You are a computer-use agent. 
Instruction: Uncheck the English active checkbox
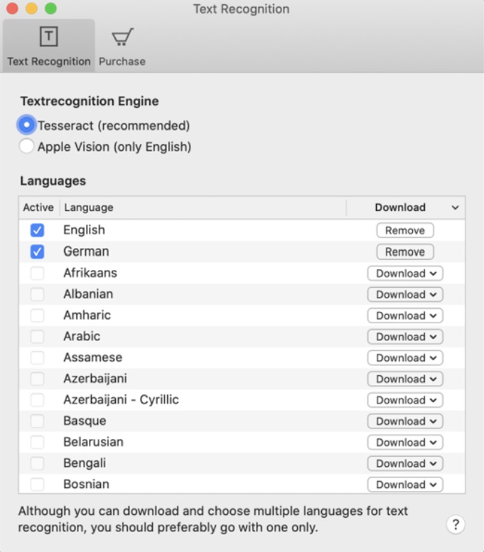(37, 230)
